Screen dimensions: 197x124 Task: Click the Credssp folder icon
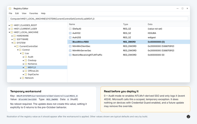click(x=26, y=60)
